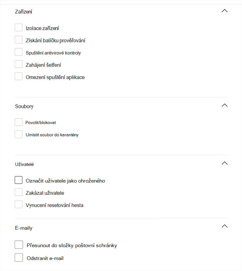Collapse the Zařízení section chevron
Screen dimensions: 242x271
[x=225, y=11]
